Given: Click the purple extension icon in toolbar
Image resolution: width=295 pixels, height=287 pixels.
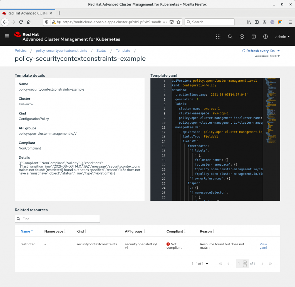Looking at the screenshot, I should (x=272, y=22).
